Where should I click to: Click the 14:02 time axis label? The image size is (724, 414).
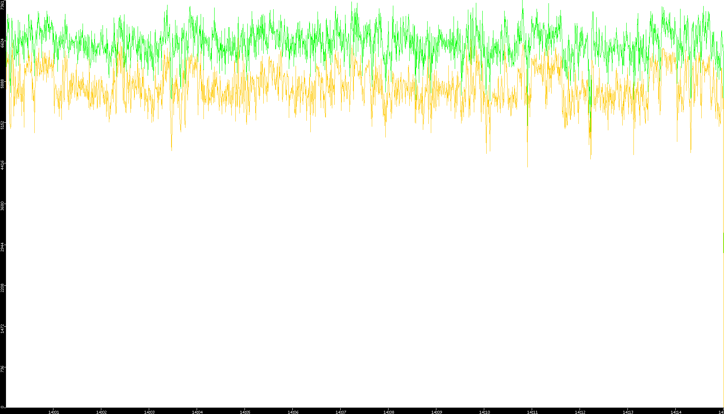tap(101, 412)
